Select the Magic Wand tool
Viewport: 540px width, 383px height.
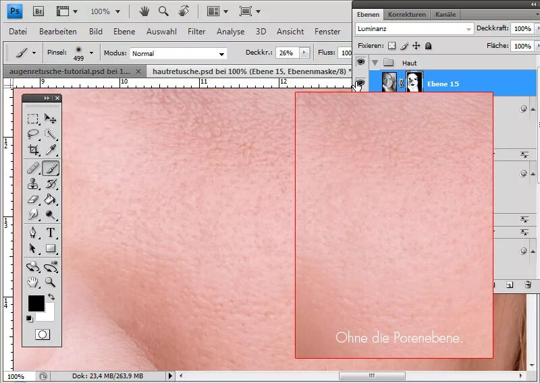tap(50, 134)
